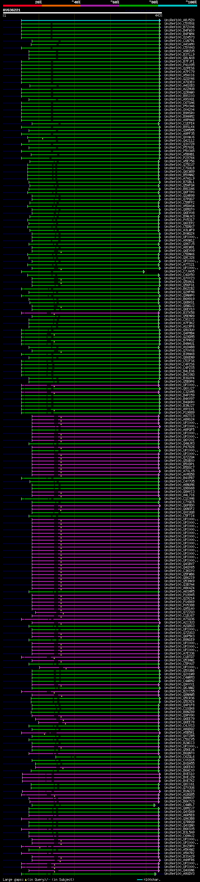
Task: Click hit UniRef100_Q5UAU1
Action: click(x=179, y=282)
